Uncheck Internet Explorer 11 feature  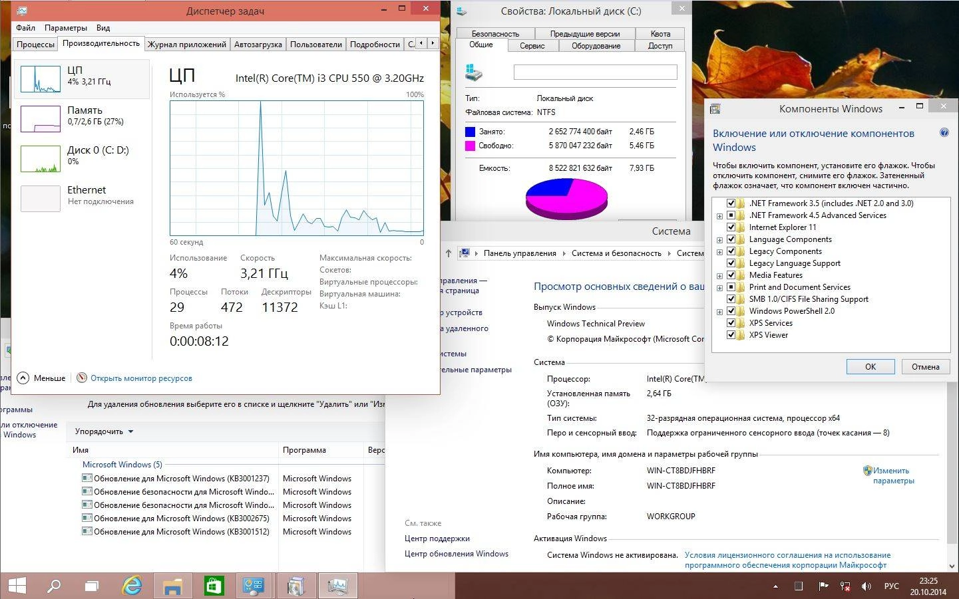click(731, 227)
